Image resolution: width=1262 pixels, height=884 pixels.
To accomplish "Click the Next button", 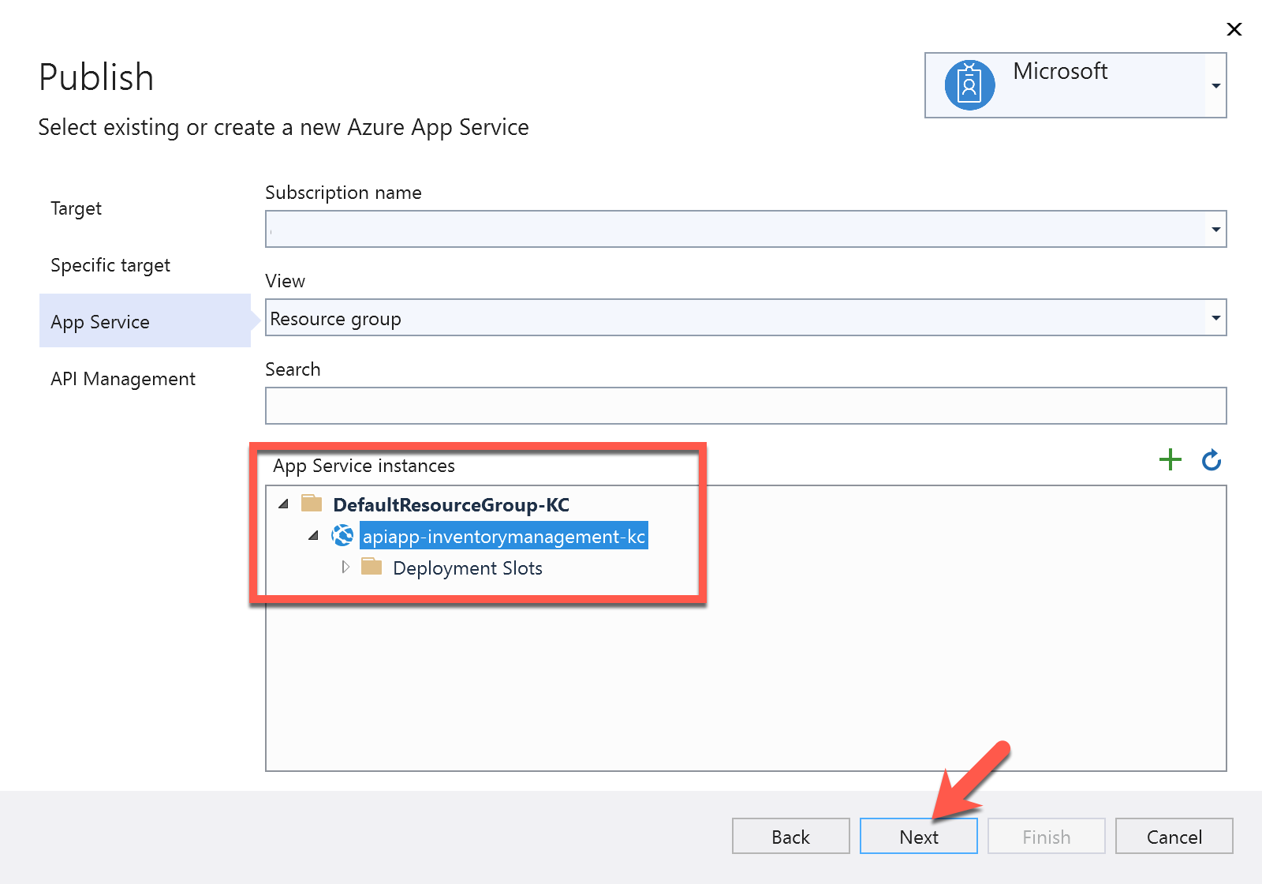I will click(x=917, y=836).
